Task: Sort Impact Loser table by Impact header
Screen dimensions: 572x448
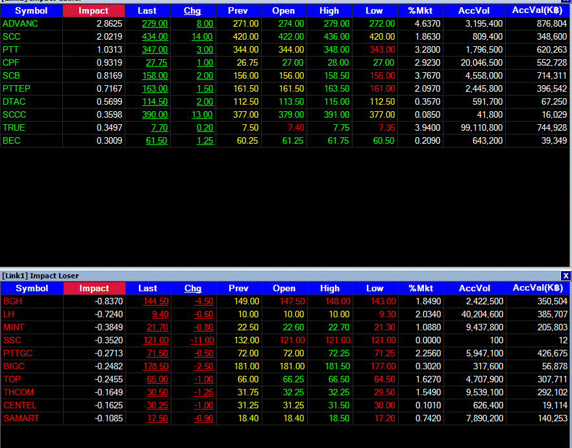Action: tap(94, 288)
